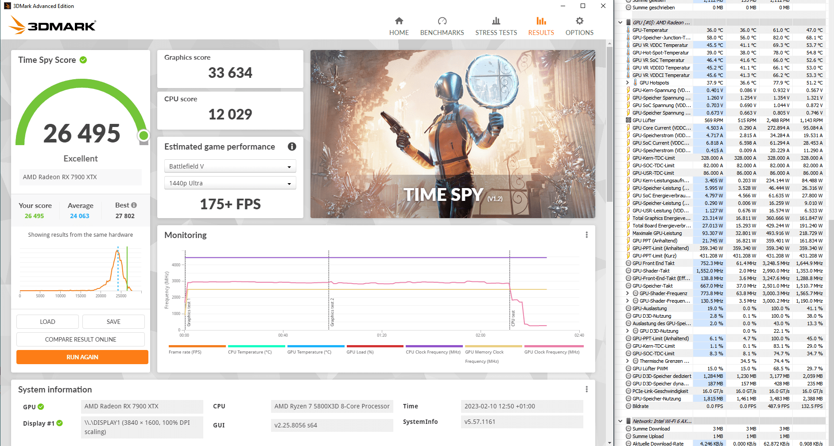Expand the GPU-Shader-Frequenz row
This screenshot has width=834, height=446.
click(x=627, y=293)
